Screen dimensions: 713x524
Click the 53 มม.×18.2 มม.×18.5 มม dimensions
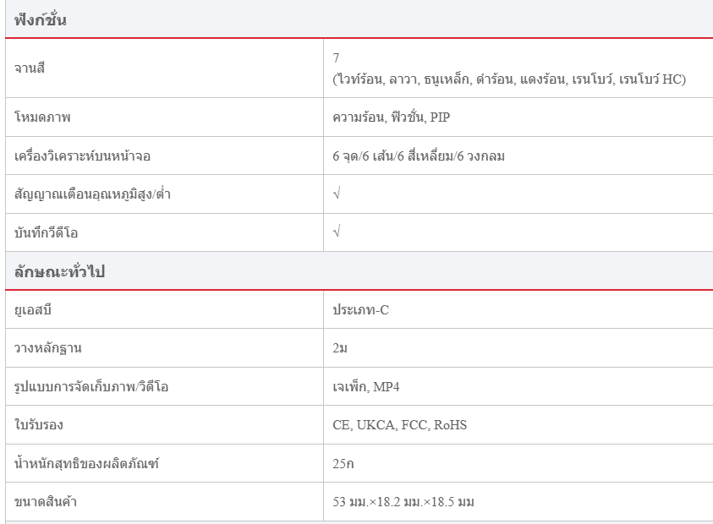(403, 502)
